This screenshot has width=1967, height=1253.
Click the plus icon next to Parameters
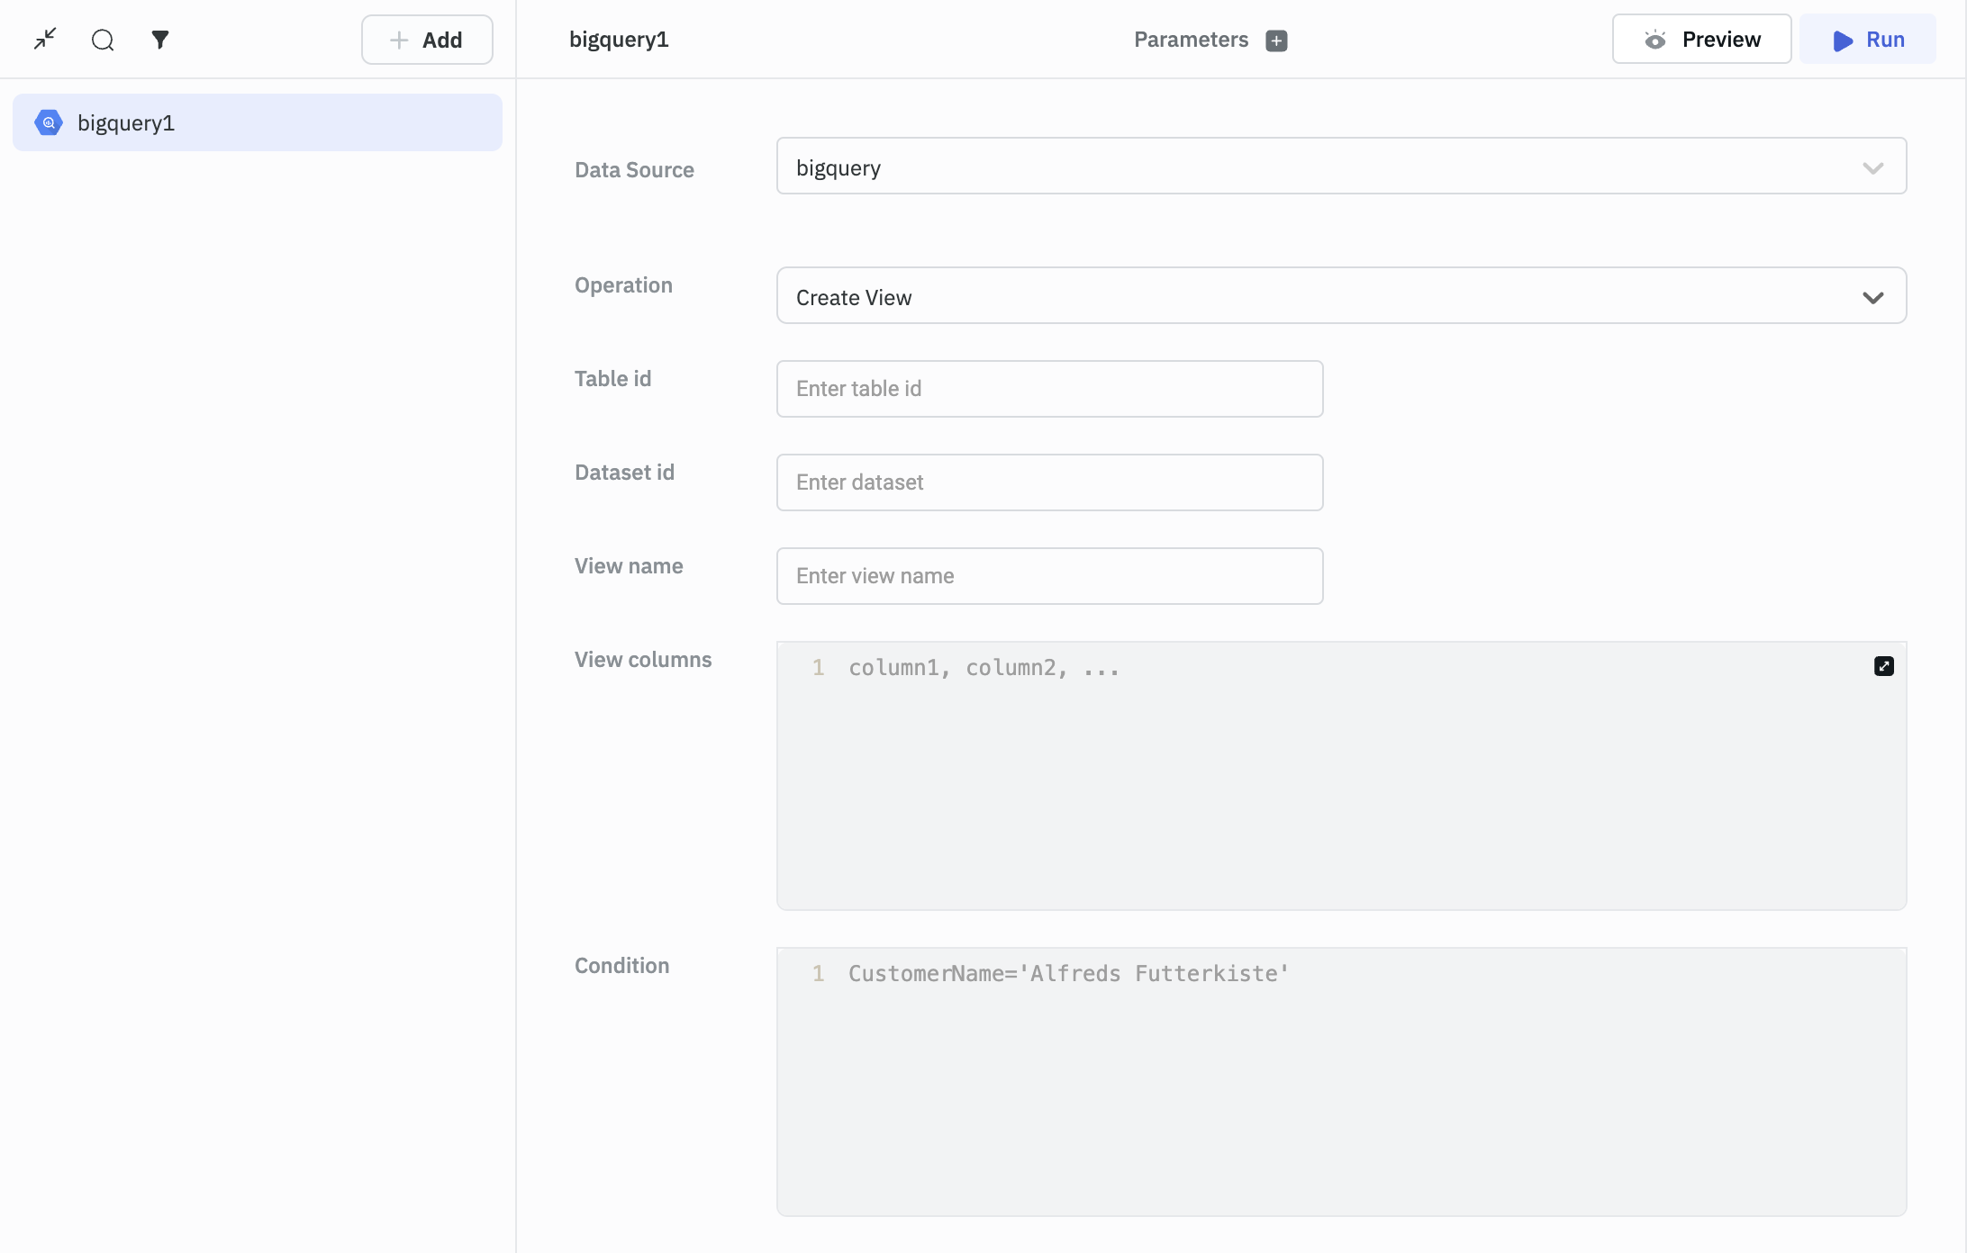click(x=1276, y=41)
